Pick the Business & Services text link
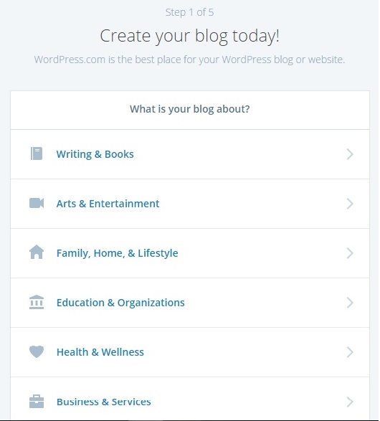 click(103, 402)
